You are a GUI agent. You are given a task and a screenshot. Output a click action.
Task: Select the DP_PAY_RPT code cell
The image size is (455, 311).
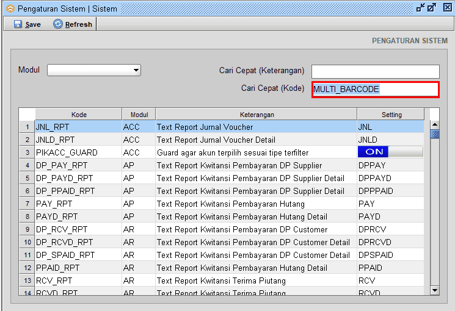pyautogui.click(x=78, y=165)
